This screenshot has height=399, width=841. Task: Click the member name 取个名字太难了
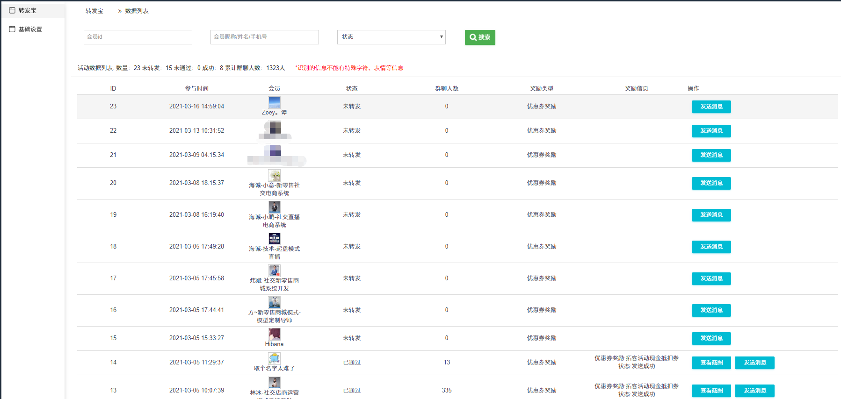point(274,369)
